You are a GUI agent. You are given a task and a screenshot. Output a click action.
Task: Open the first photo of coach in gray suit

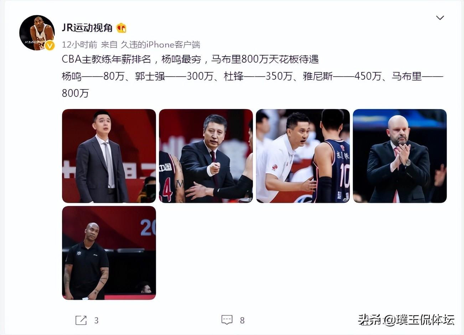109,156
